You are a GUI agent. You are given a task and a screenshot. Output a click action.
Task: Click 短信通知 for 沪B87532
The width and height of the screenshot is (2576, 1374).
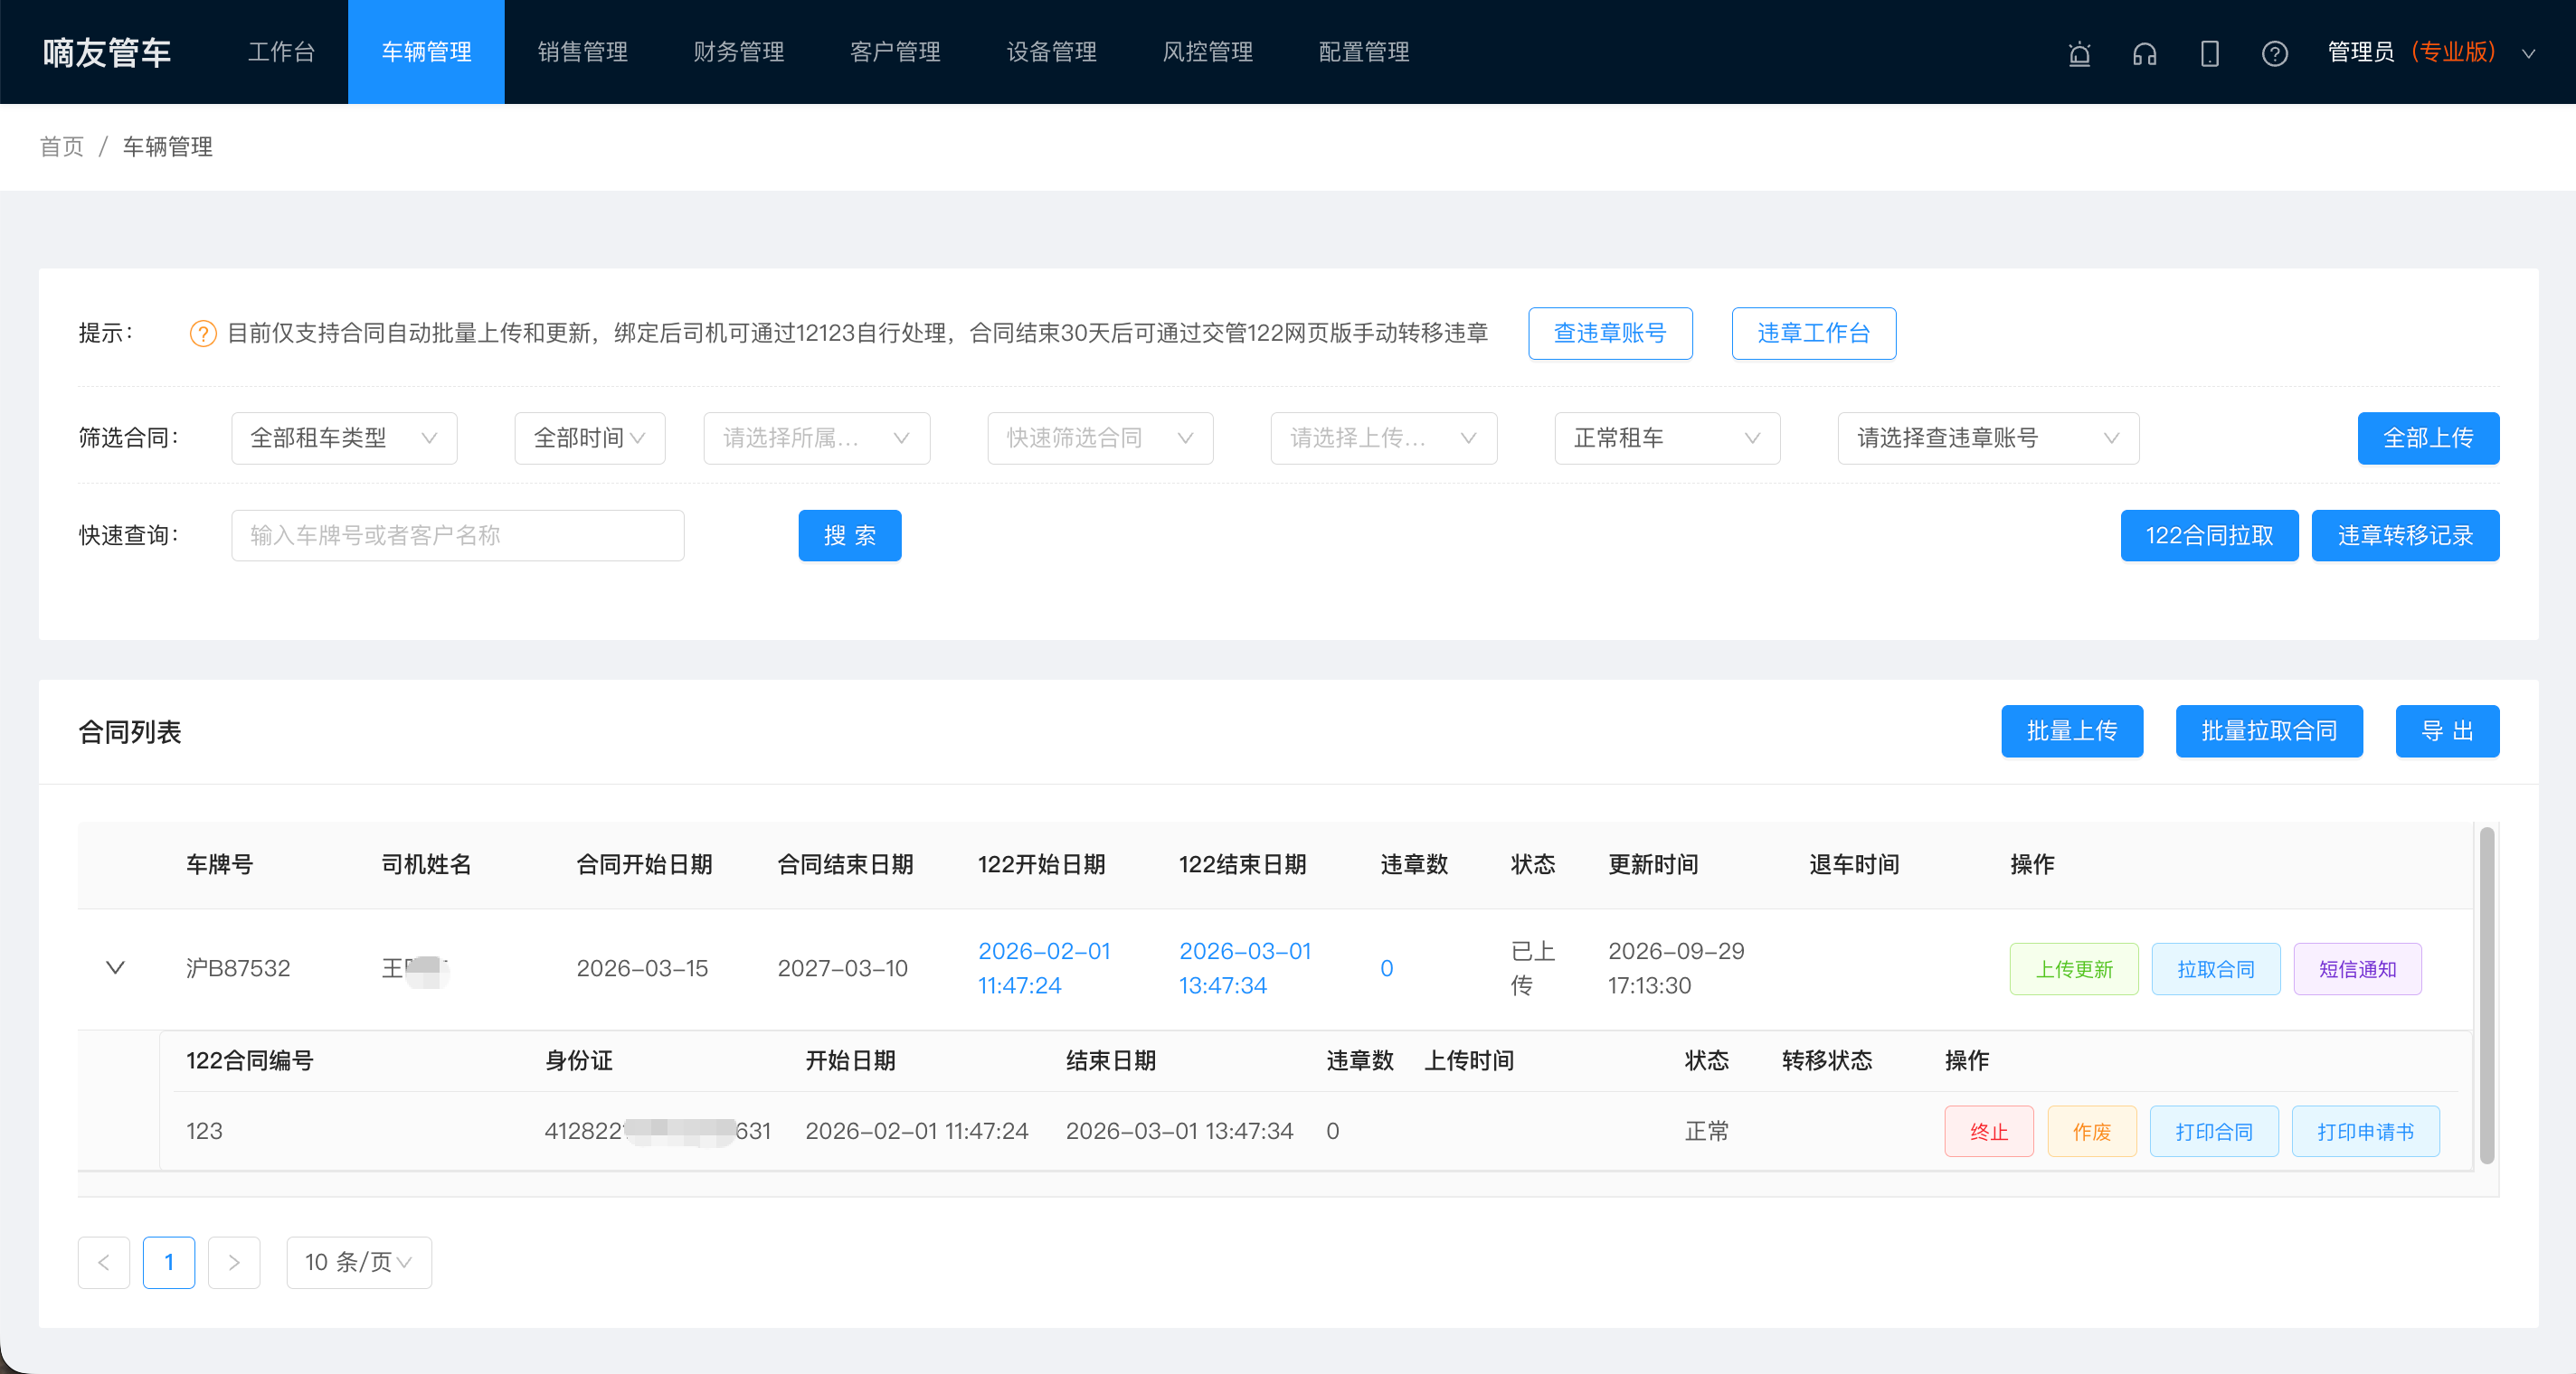point(2357,968)
